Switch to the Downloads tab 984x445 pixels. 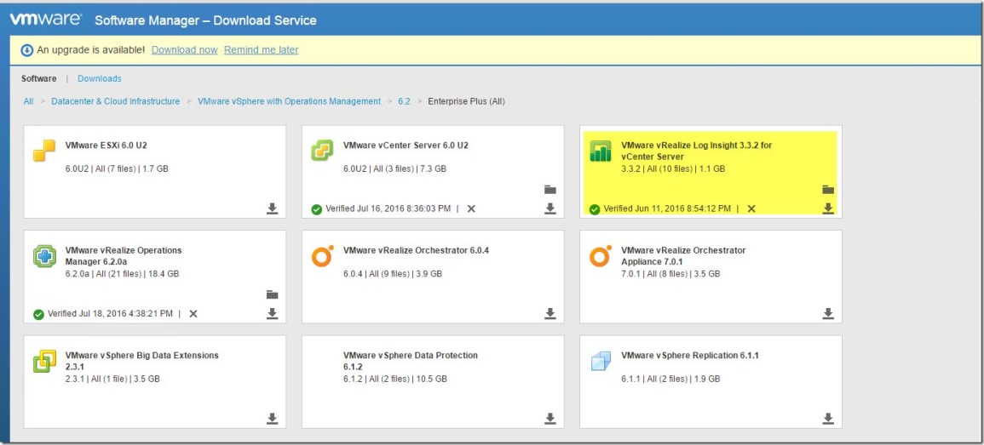[100, 78]
